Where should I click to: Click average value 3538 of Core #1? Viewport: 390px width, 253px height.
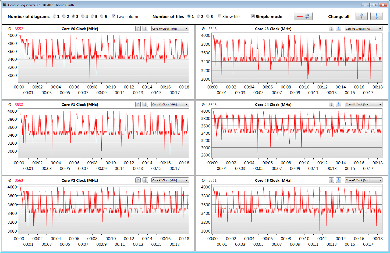[19, 105]
